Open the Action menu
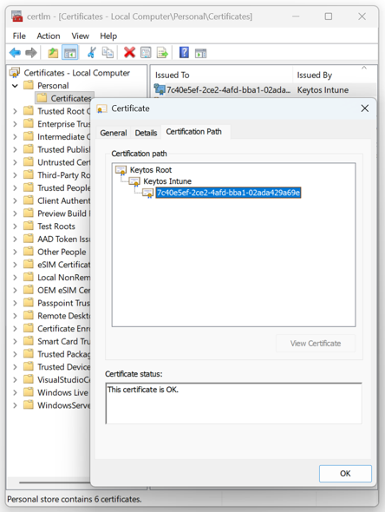This screenshot has width=385, height=512. pyautogui.click(x=49, y=36)
